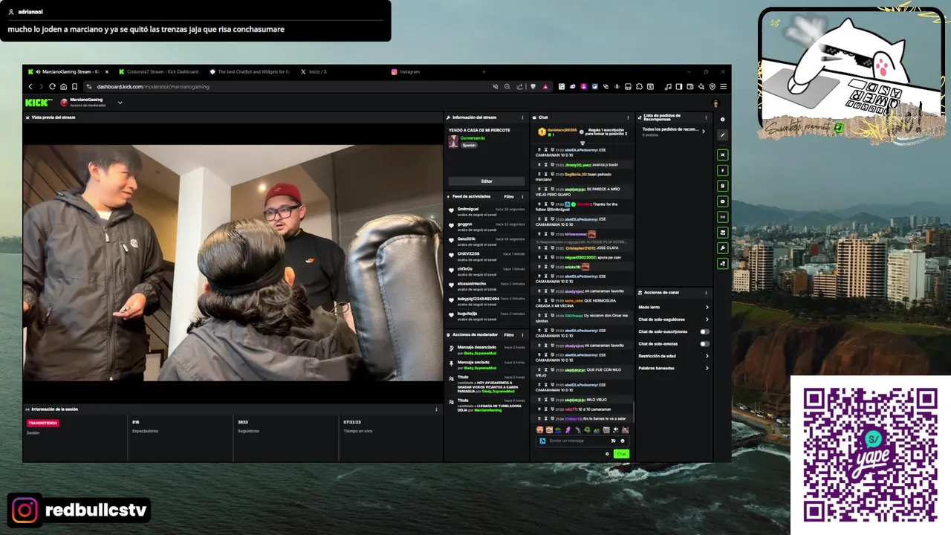This screenshot has width=951, height=535.
Task: Click the info circle icon in right sidebar
Action: coord(723,119)
